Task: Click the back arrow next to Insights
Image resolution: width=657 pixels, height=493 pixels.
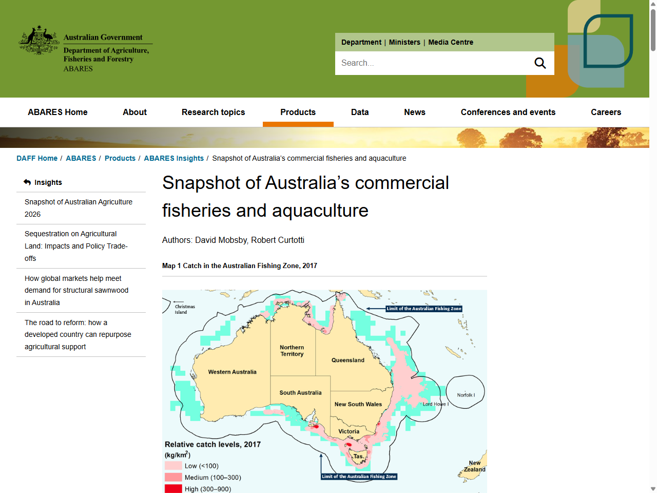Action: pos(26,182)
